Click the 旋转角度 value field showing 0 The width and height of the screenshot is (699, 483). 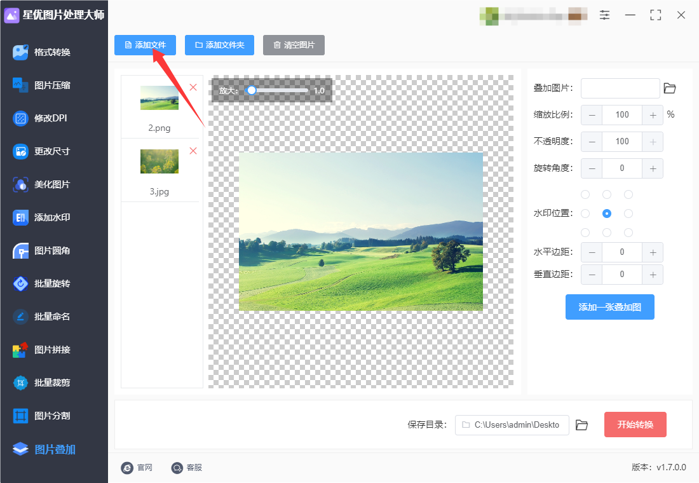click(622, 168)
